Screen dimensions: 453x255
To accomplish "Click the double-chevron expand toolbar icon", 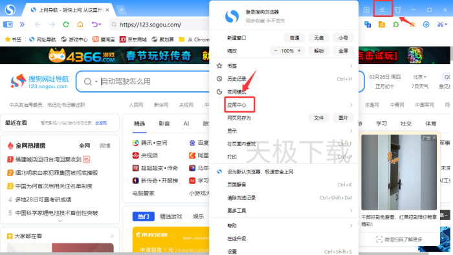I will tap(22, 25).
